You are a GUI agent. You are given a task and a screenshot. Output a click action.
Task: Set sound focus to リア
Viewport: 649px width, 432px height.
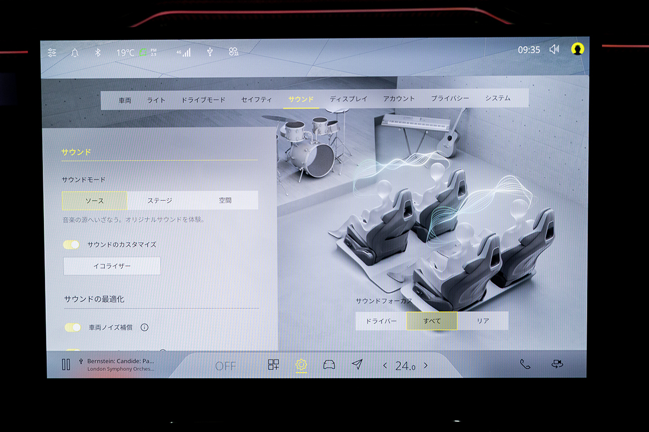point(483,321)
